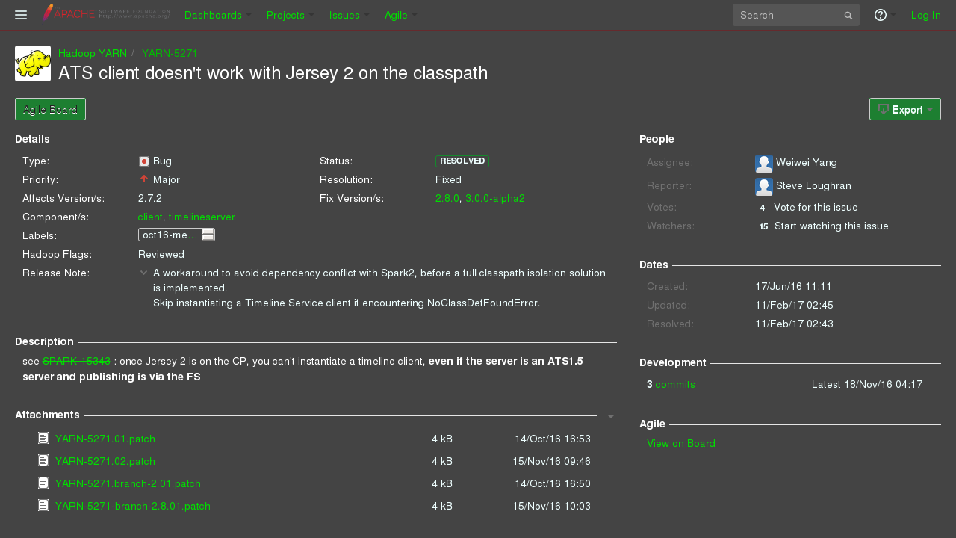Viewport: 956px width, 538px height.
Task: Click the Created date 17/Jun/16 11:11
Action: click(793, 286)
